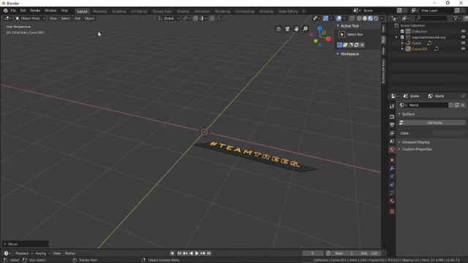Viewport: 468px width, 263px height.
Task: Click the Blender logo icon in the menu bar
Action: (x=5, y=11)
